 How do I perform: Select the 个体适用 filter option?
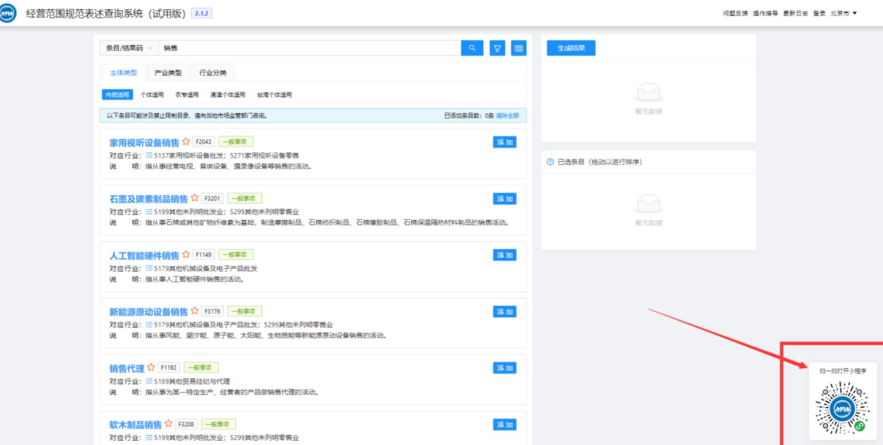[152, 95]
